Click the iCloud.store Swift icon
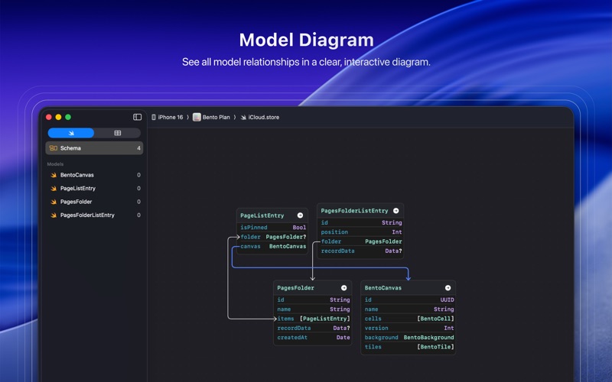Screen dimensions: 612x382 pyautogui.click(x=243, y=118)
